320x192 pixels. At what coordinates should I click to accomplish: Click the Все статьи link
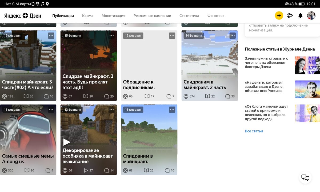pyautogui.click(x=254, y=131)
